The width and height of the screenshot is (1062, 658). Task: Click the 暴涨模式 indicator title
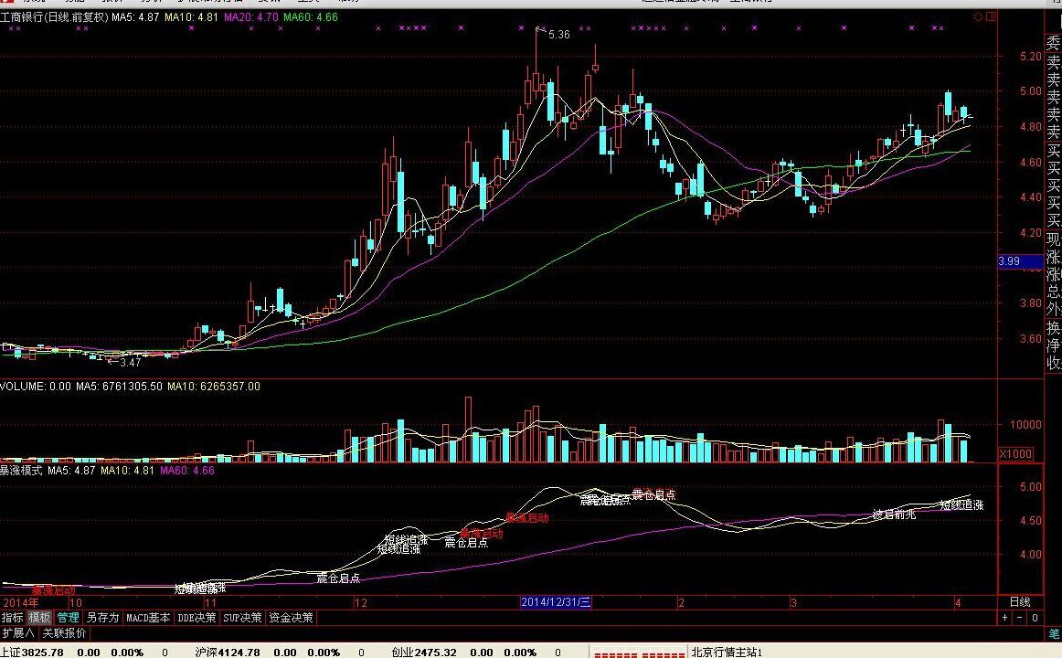21,470
